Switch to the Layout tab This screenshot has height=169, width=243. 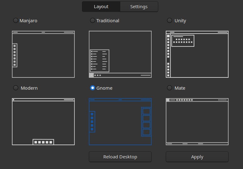(x=101, y=7)
